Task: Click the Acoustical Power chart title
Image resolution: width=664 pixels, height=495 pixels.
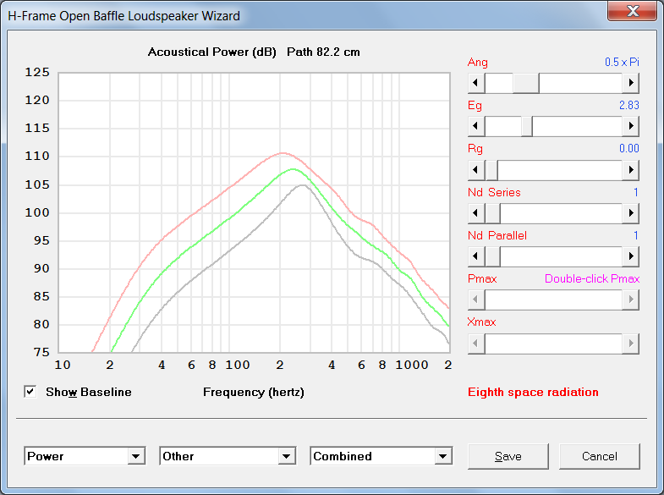Action: [211, 52]
